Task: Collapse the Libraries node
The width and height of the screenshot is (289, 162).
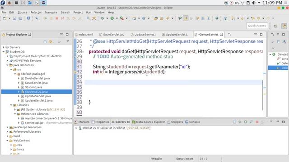Action: [11, 105]
